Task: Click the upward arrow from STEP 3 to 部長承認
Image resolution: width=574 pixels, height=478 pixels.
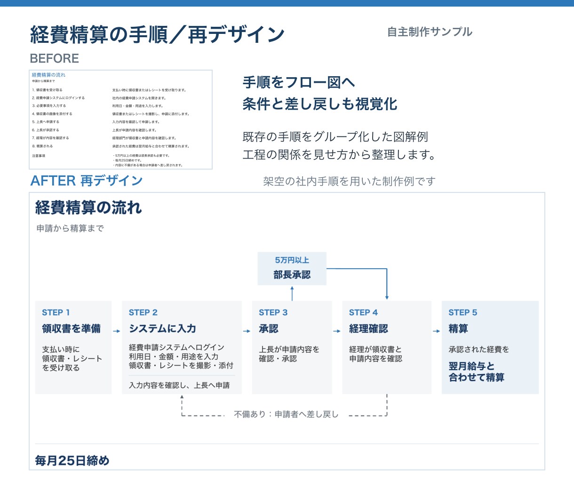Action: (292, 293)
